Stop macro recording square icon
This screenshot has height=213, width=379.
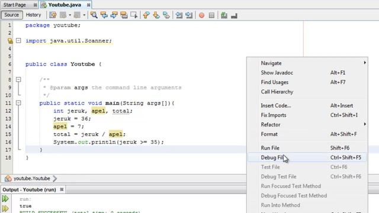pos(211,15)
